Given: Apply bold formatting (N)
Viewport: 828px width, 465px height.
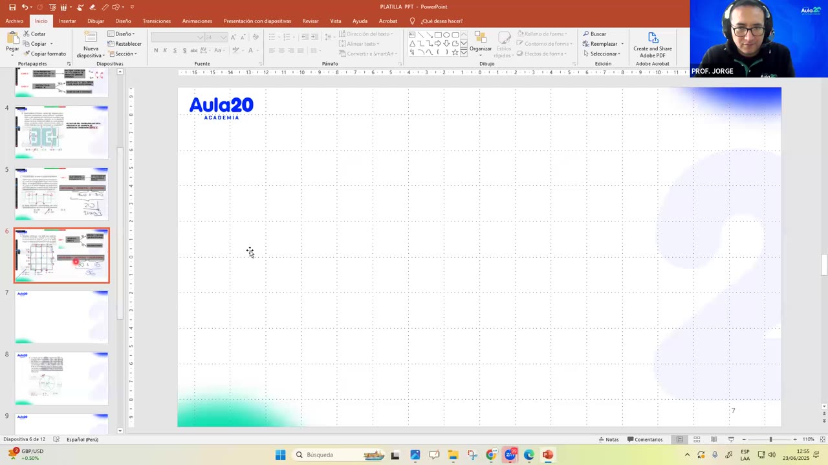Looking at the screenshot, I should click(156, 50).
